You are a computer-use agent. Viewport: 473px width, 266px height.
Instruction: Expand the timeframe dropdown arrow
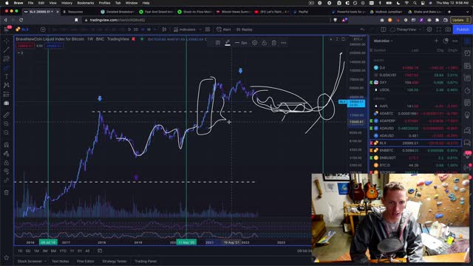pyautogui.click(x=155, y=30)
